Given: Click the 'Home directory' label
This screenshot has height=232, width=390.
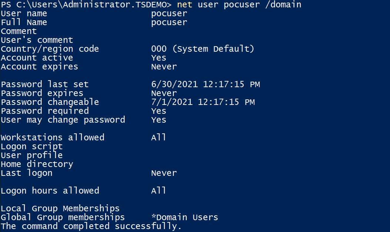Looking at the screenshot, I should (x=37, y=164).
